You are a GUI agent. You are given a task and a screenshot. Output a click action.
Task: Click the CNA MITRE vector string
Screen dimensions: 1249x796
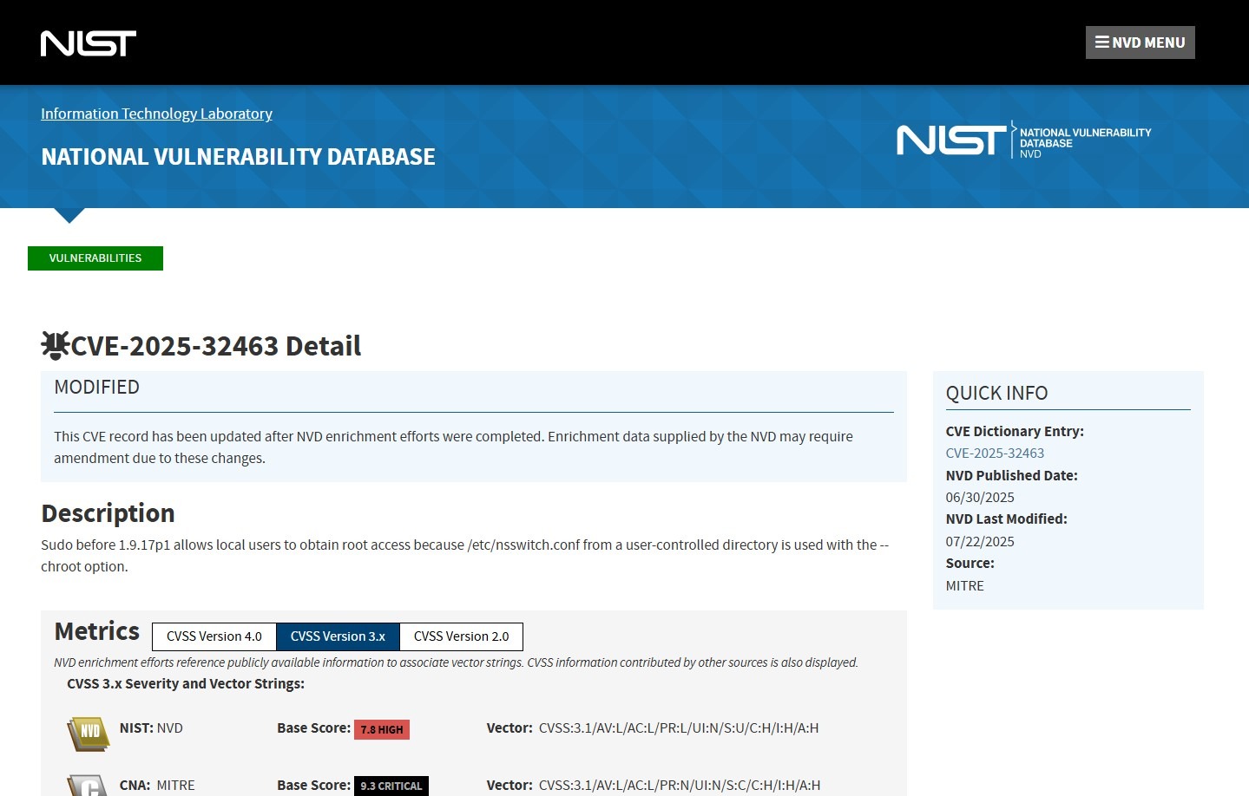click(x=679, y=786)
